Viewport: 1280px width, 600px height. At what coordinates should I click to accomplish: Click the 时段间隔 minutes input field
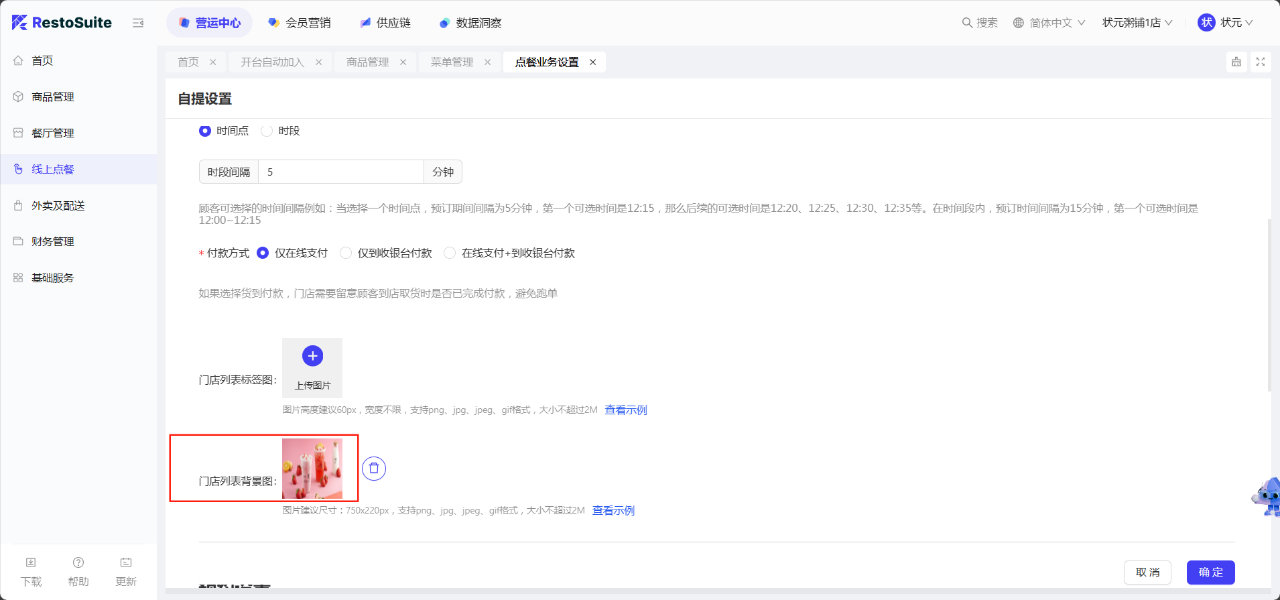(340, 172)
